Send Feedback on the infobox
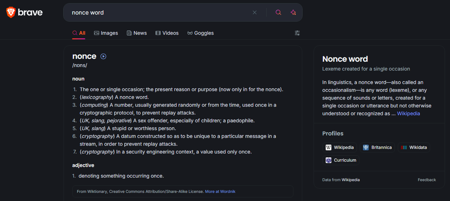The image size is (450, 201). tap(427, 180)
